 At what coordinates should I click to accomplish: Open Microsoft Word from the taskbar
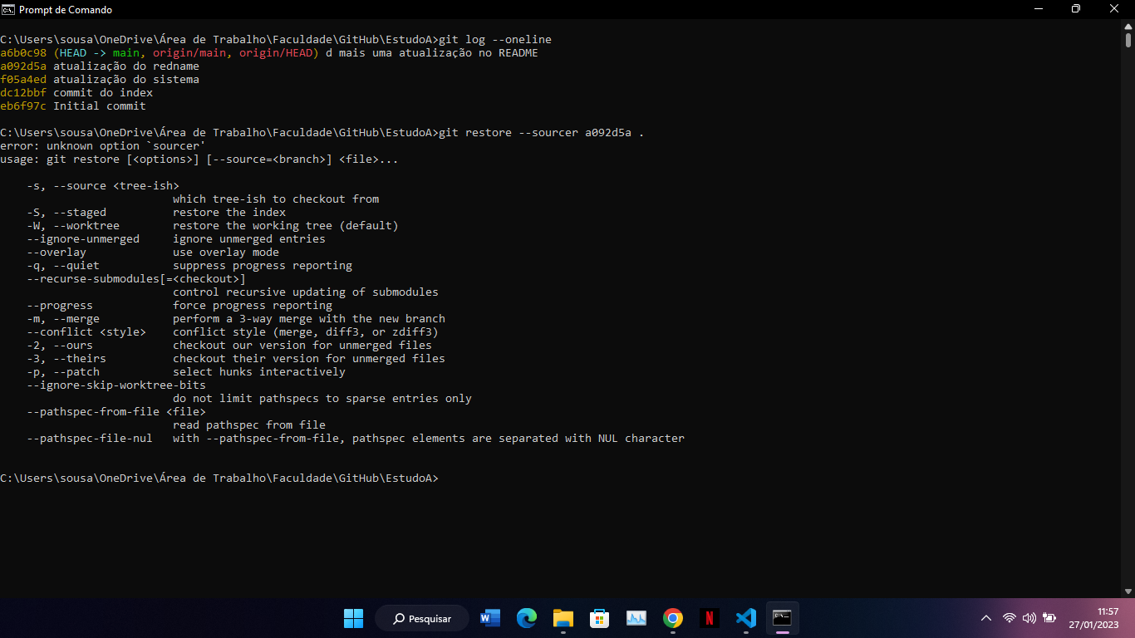490,618
